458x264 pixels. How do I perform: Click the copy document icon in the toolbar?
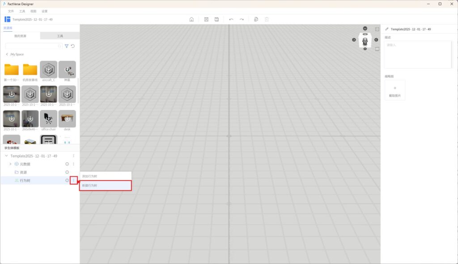[256, 20]
